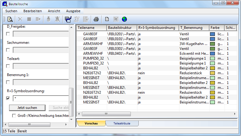Switch to the Teileattribute tab
Screen dimensions: 241x136
tap(122, 123)
